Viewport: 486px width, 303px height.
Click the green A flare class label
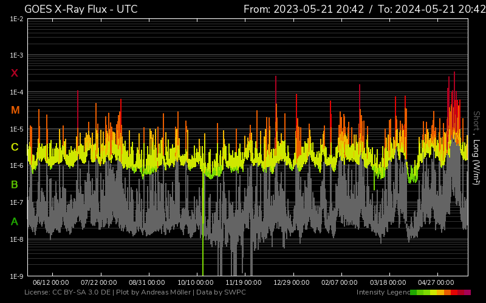(15, 222)
